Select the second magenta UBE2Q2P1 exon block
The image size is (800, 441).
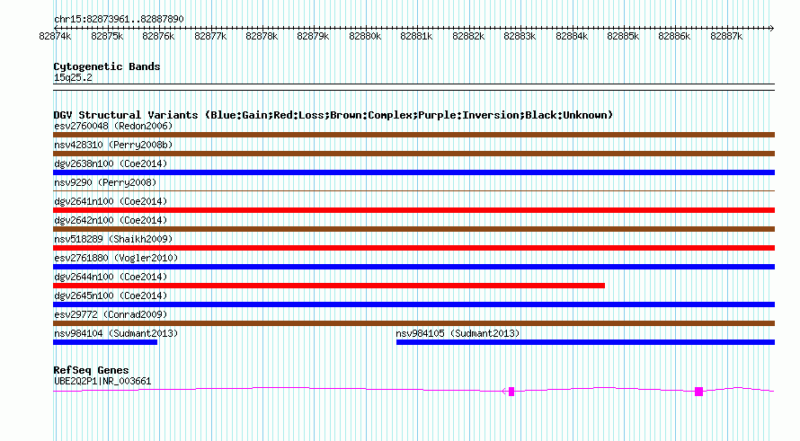(699, 392)
